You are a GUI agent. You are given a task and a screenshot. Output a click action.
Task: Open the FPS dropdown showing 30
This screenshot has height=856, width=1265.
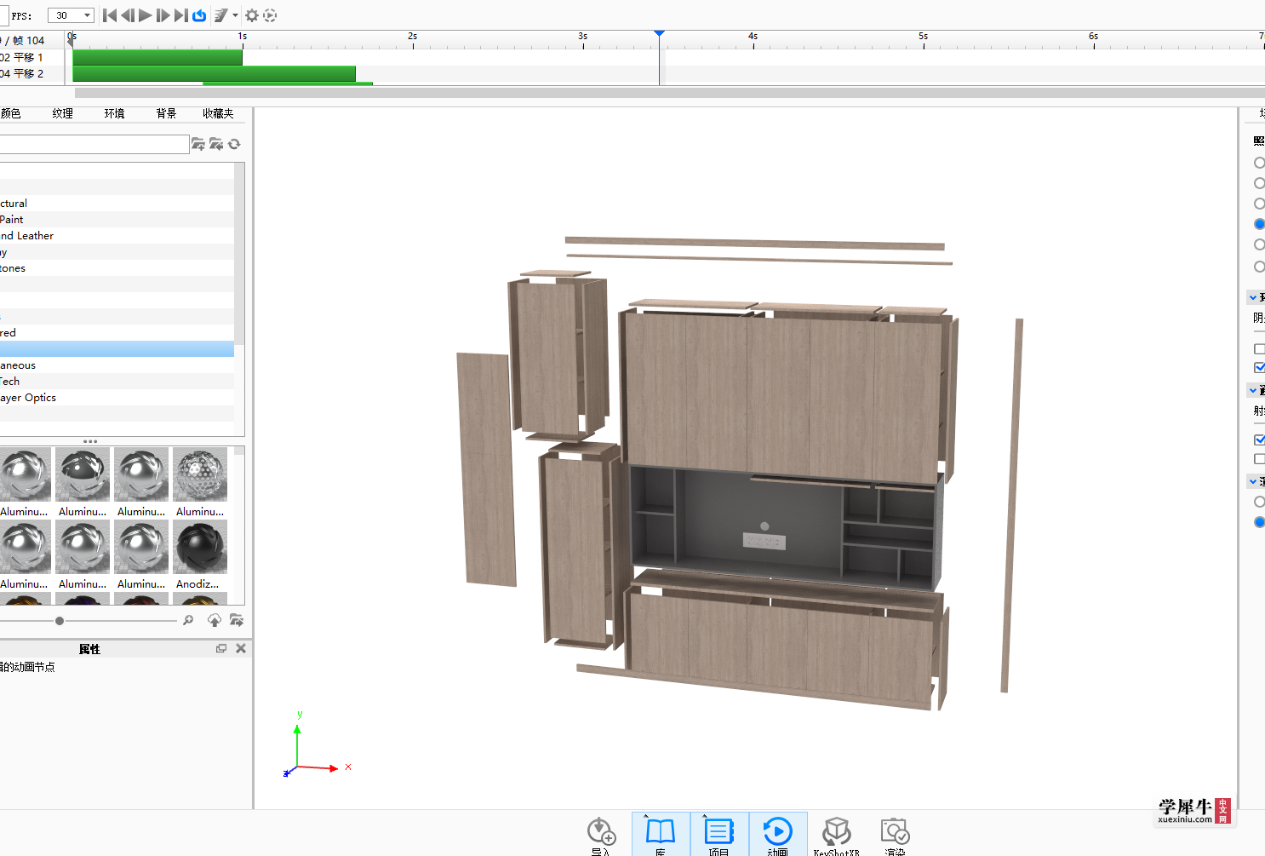tap(71, 15)
